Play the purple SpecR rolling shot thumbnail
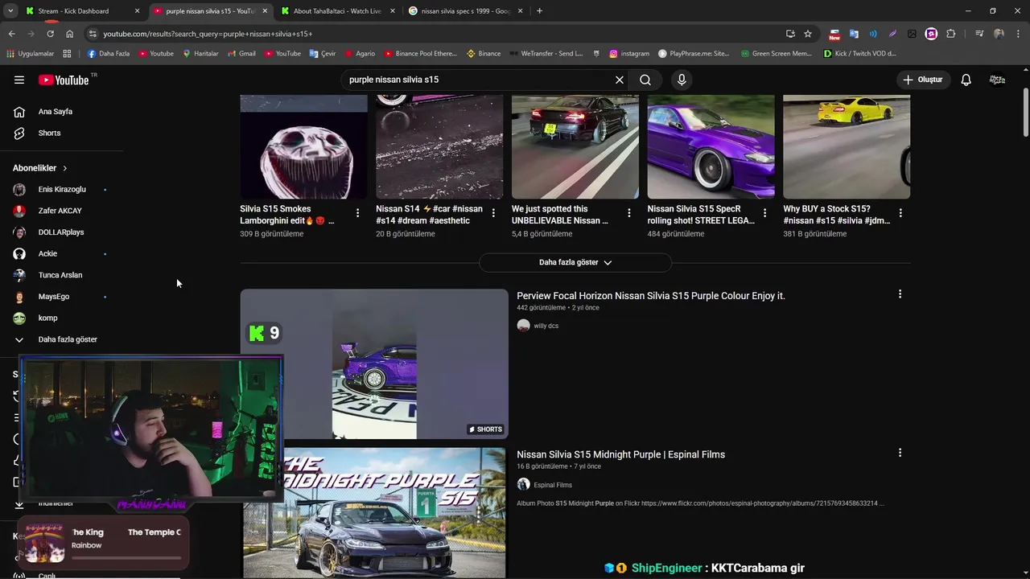 pyautogui.click(x=711, y=146)
